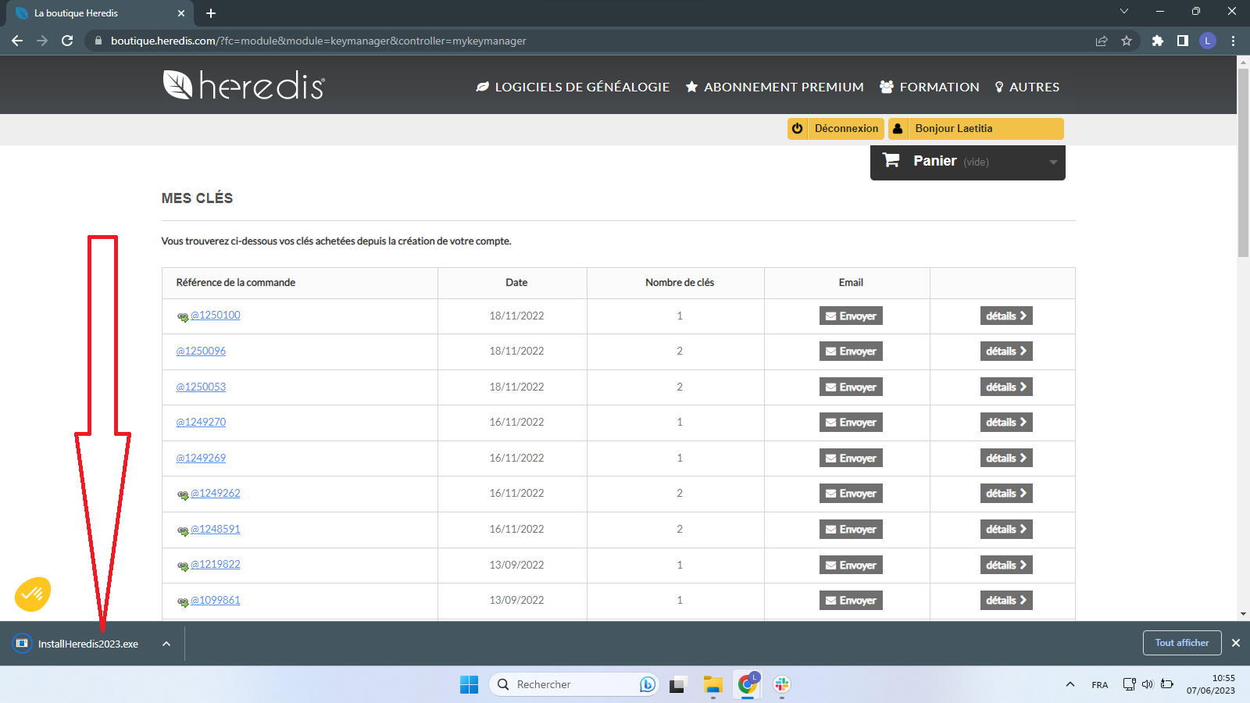This screenshot has height=703, width=1250.
Task: Click the Tout afficher button
Action: [1181, 643]
